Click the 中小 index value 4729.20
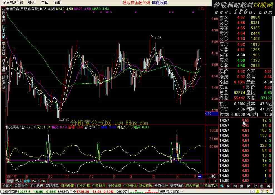The height and width of the screenshot is (195, 275). coord(83,191)
